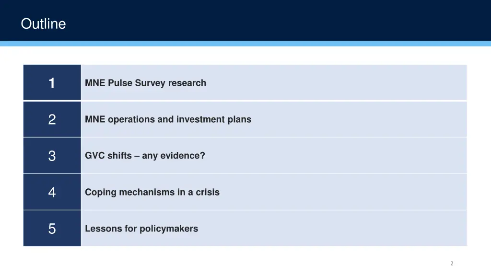Select the number 3 box

pyautogui.click(x=52, y=156)
